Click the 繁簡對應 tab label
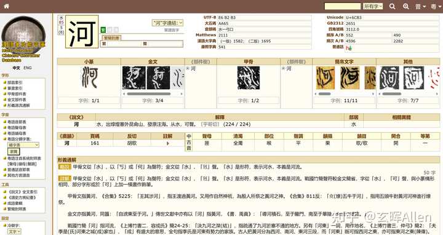This screenshot has width=443, height=235. pyautogui.click(x=111, y=38)
